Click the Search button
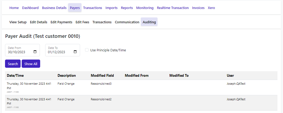The image size is (283, 113). (13, 64)
